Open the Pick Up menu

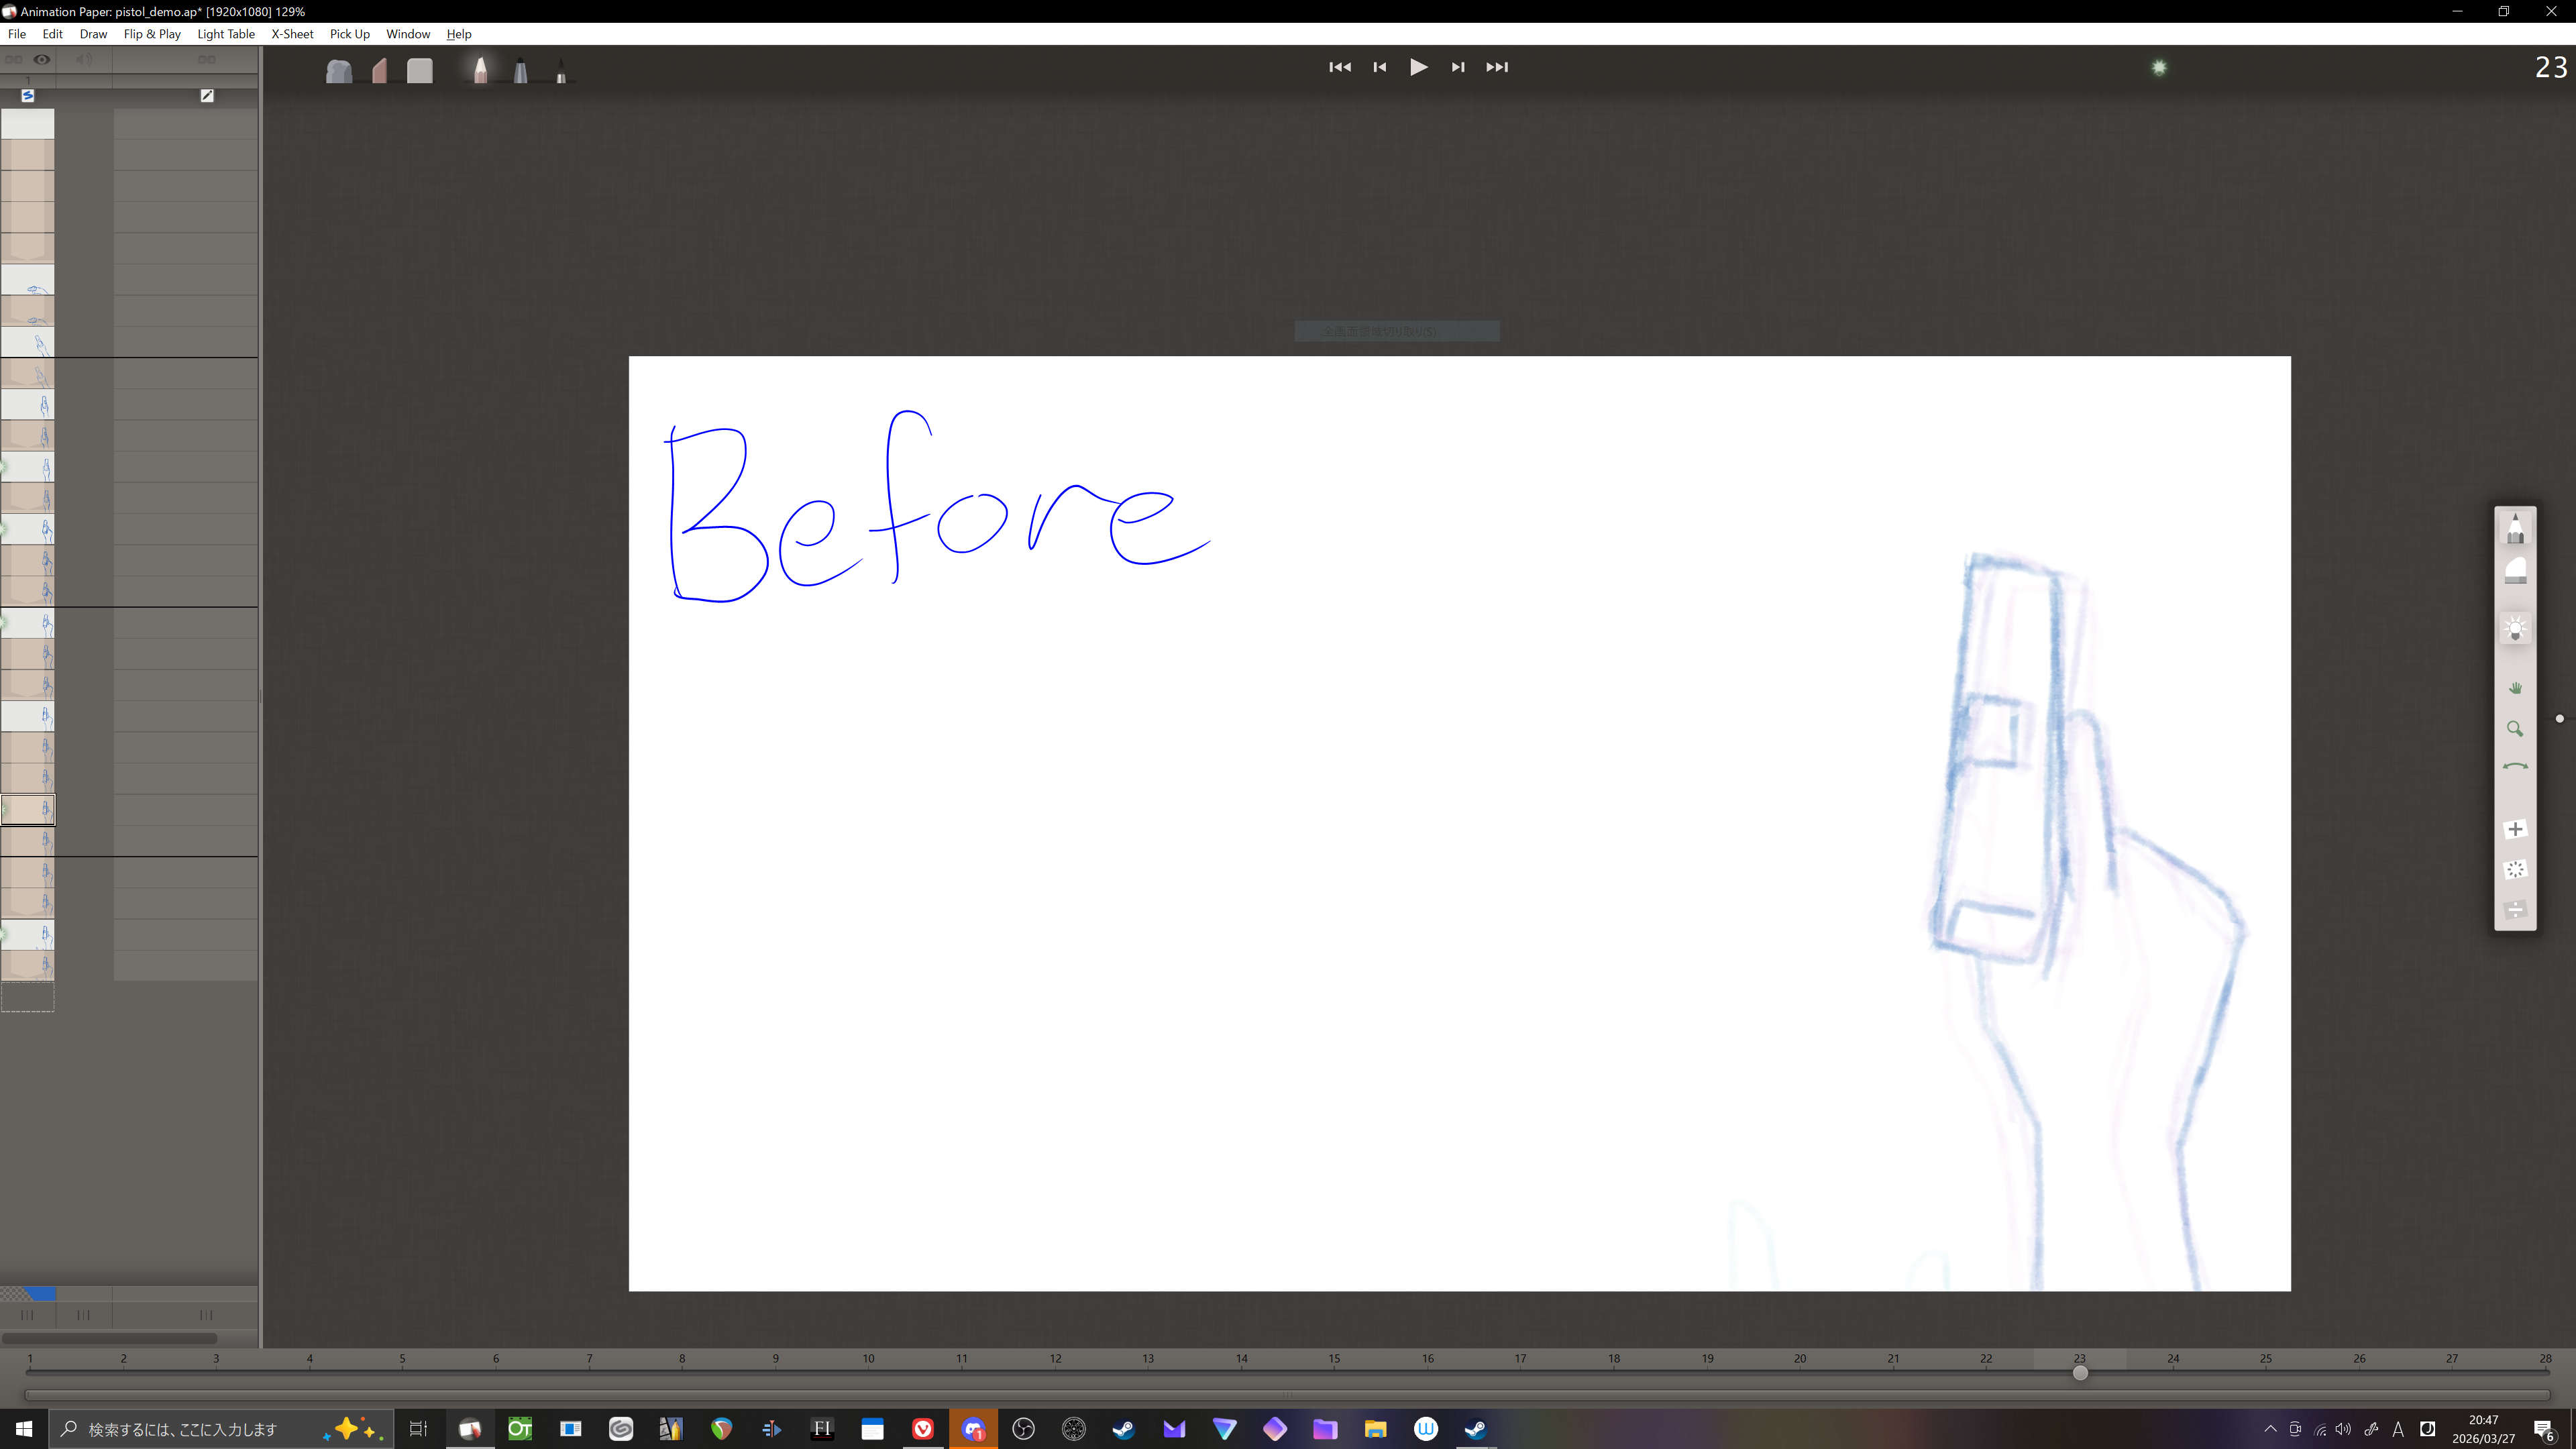pyautogui.click(x=349, y=34)
